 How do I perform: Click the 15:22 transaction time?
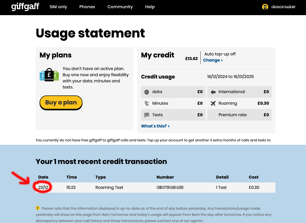coord(71,188)
